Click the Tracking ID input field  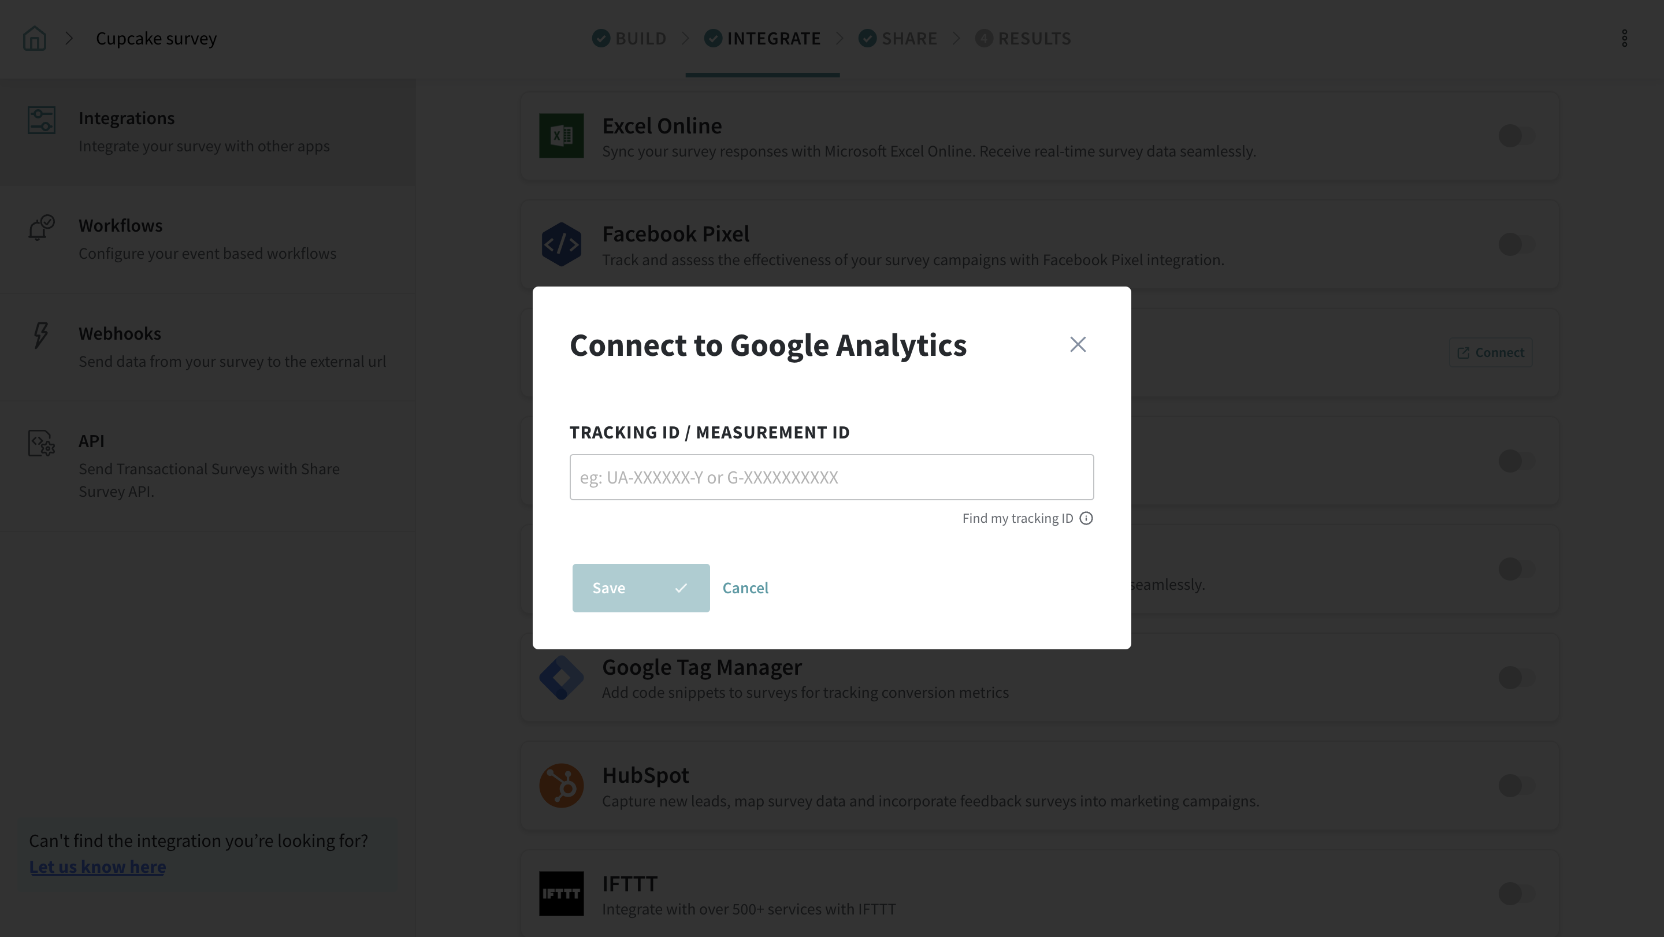(x=831, y=477)
